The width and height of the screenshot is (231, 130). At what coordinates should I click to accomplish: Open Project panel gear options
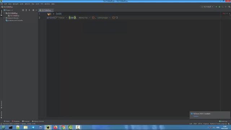point(33,10)
